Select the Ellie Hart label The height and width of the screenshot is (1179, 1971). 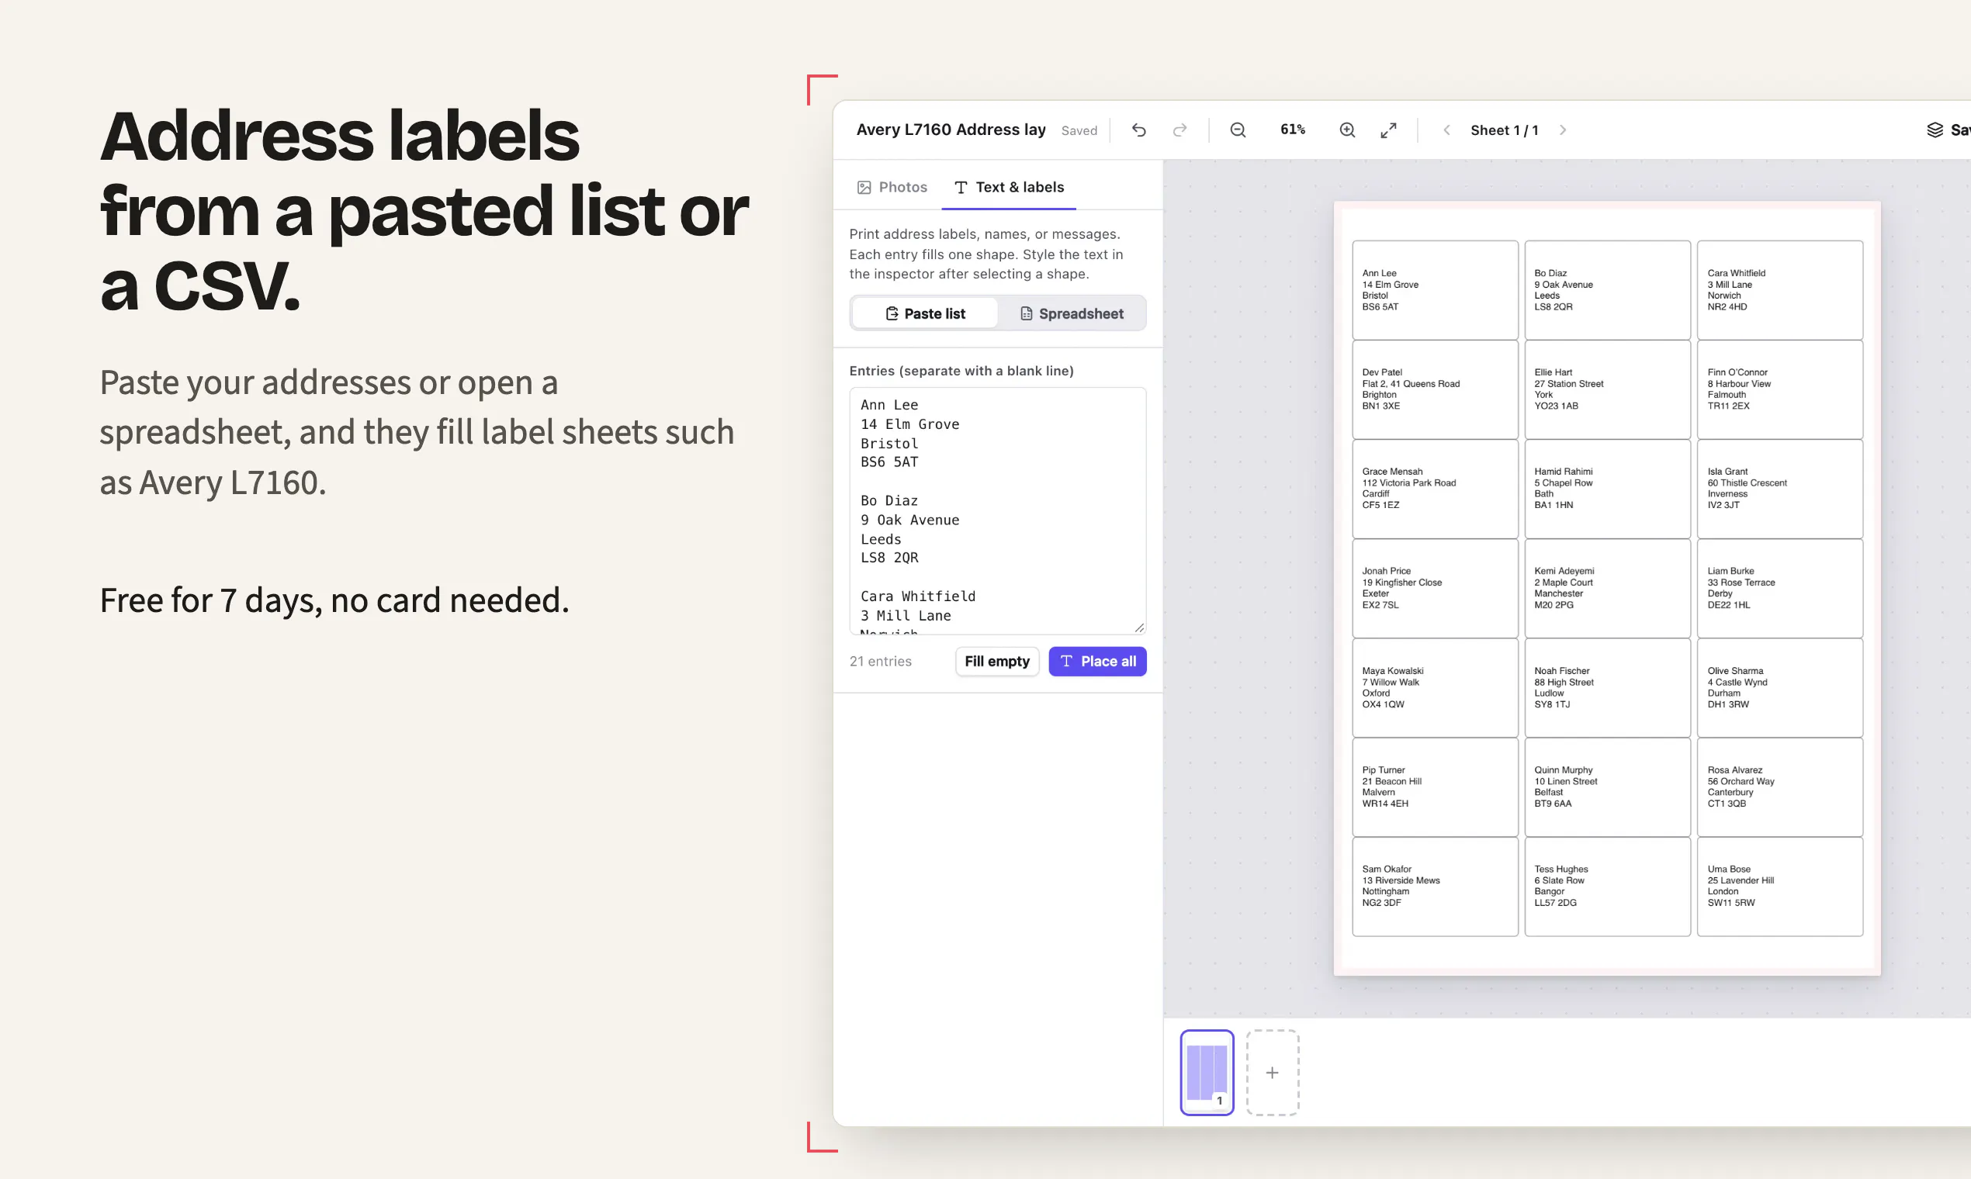tap(1607, 389)
